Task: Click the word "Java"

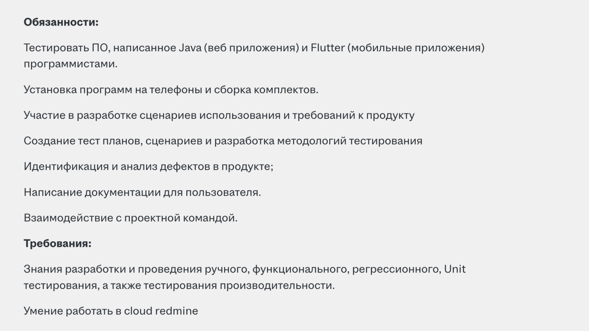Action: click(190, 48)
